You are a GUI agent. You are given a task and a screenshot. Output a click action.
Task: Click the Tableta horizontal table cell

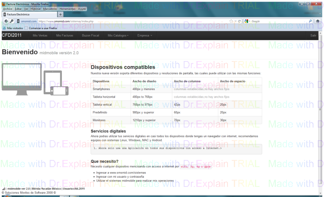(x=111, y=97)
